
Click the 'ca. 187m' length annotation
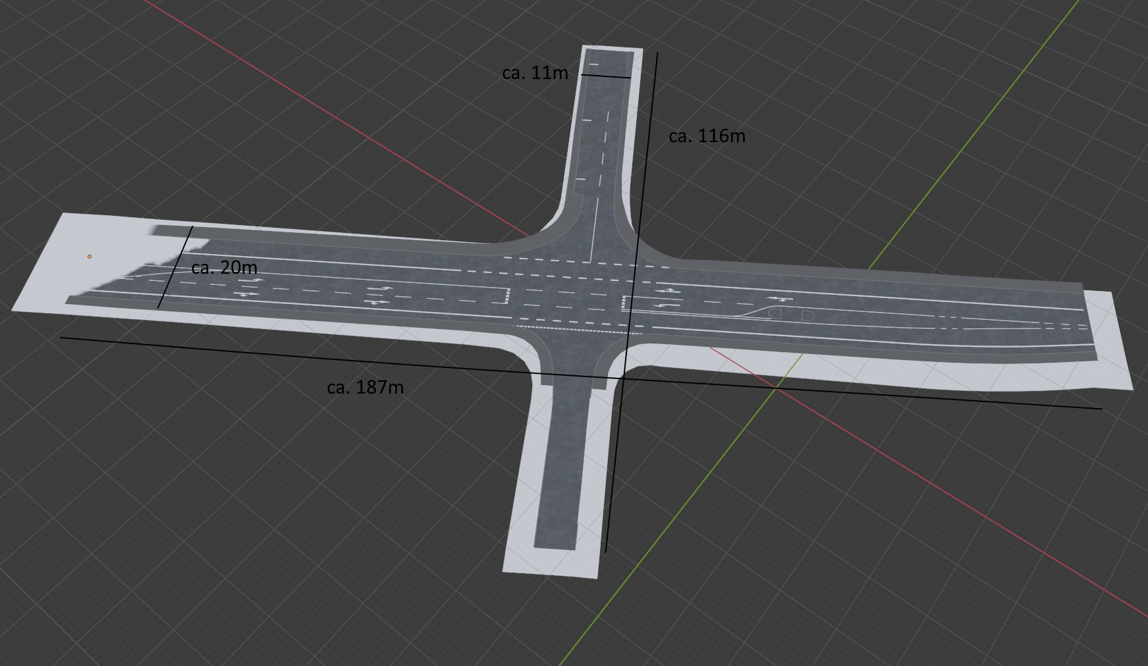click(x=365, y=388)
